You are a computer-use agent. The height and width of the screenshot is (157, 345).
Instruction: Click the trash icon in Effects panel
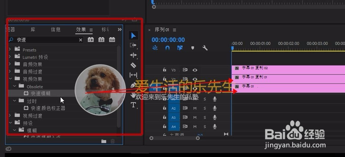112,141
